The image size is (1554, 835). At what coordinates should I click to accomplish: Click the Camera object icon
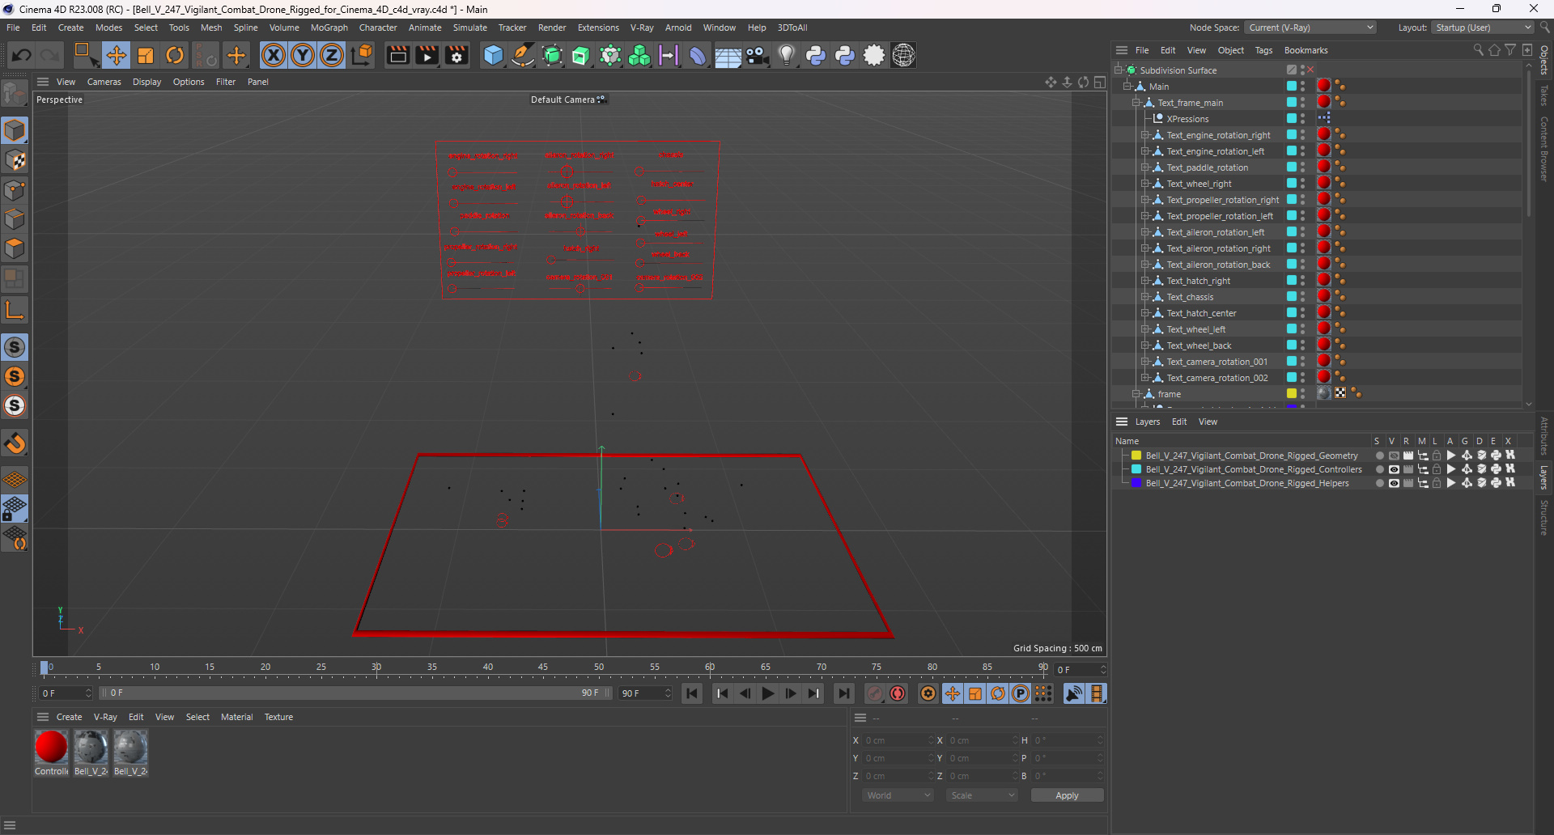coord(757,55)
